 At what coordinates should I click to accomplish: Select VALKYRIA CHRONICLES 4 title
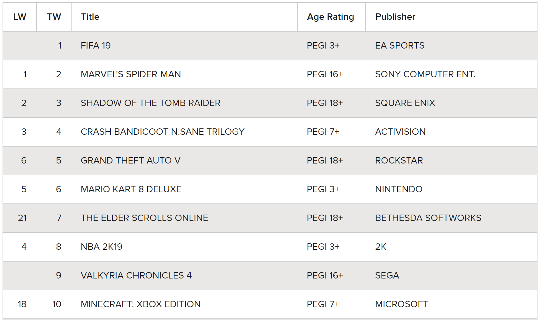coord(136,276)
